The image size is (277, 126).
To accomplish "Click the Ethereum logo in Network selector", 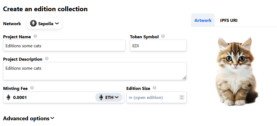I will click(33, 24).
